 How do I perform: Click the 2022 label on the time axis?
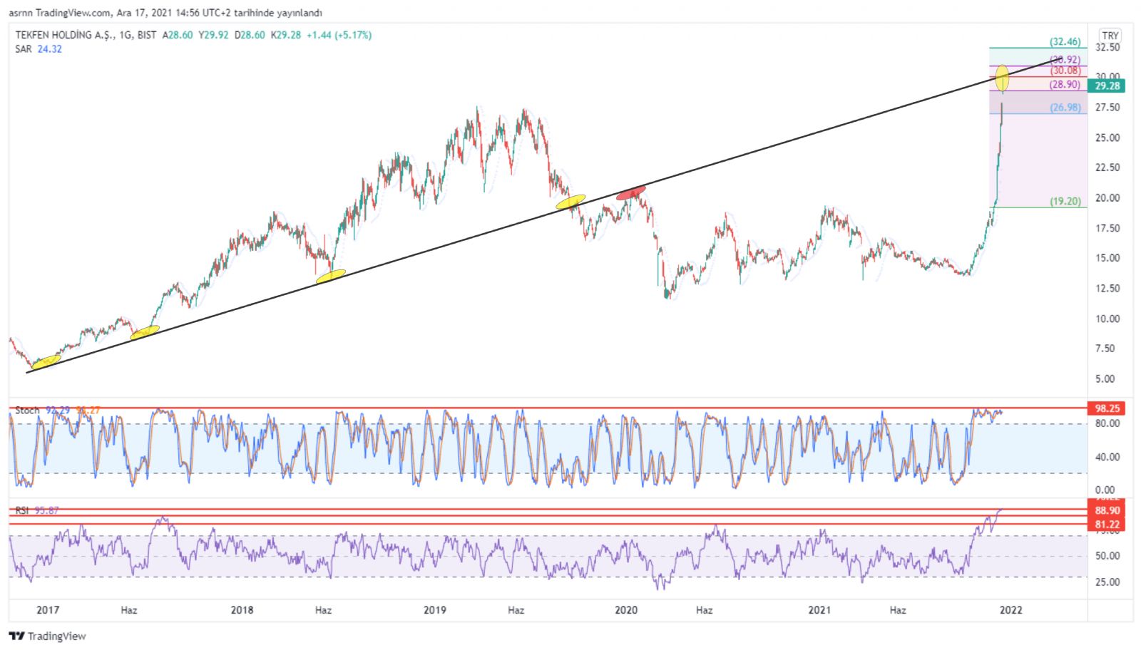tap(1011, 610)
